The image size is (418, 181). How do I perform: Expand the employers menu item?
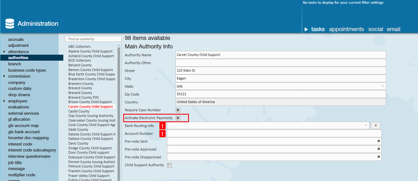click(4, 101)
